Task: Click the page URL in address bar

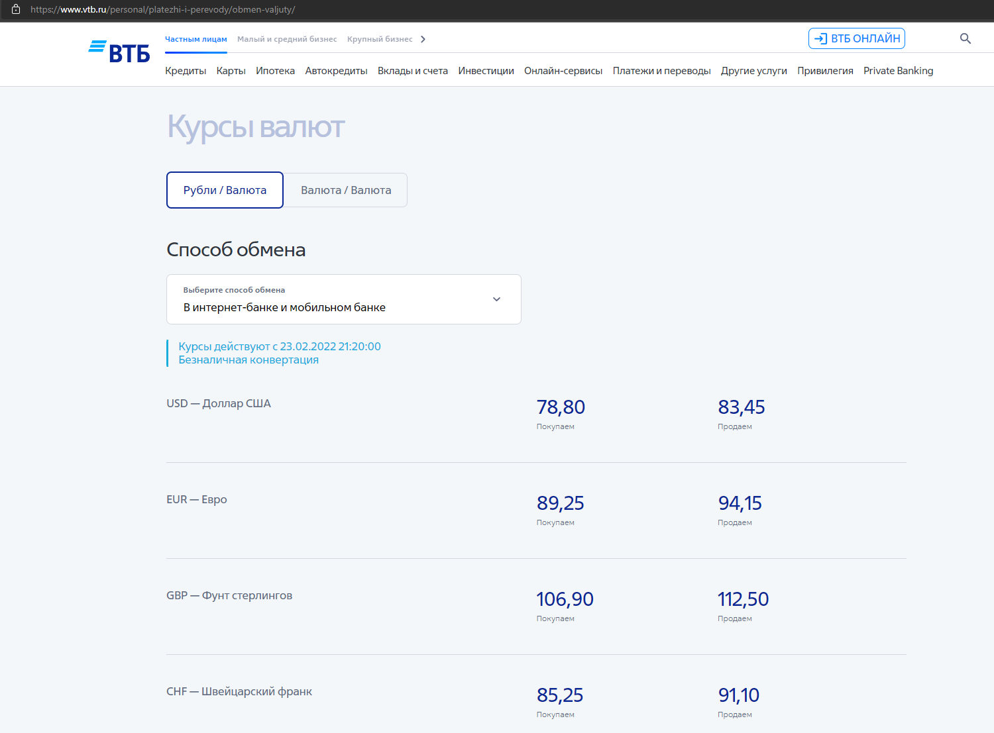Action: 162,9
